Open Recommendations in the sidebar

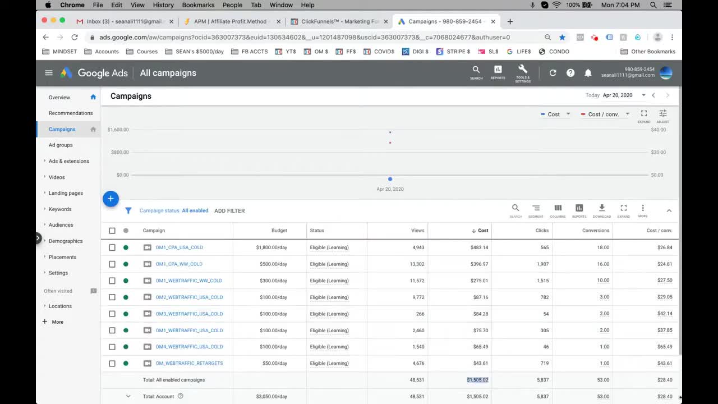[x=71, y=113]
